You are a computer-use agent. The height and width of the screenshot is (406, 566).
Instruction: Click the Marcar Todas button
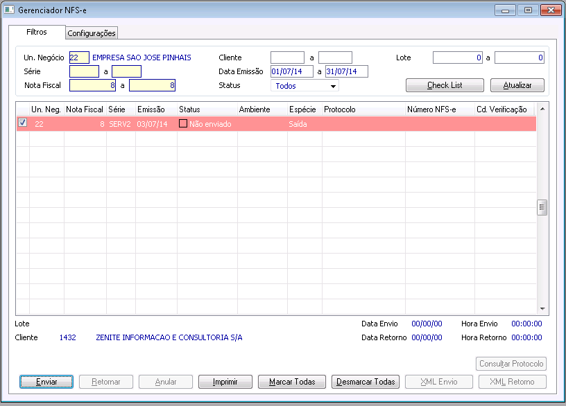[x=292, y=382]
